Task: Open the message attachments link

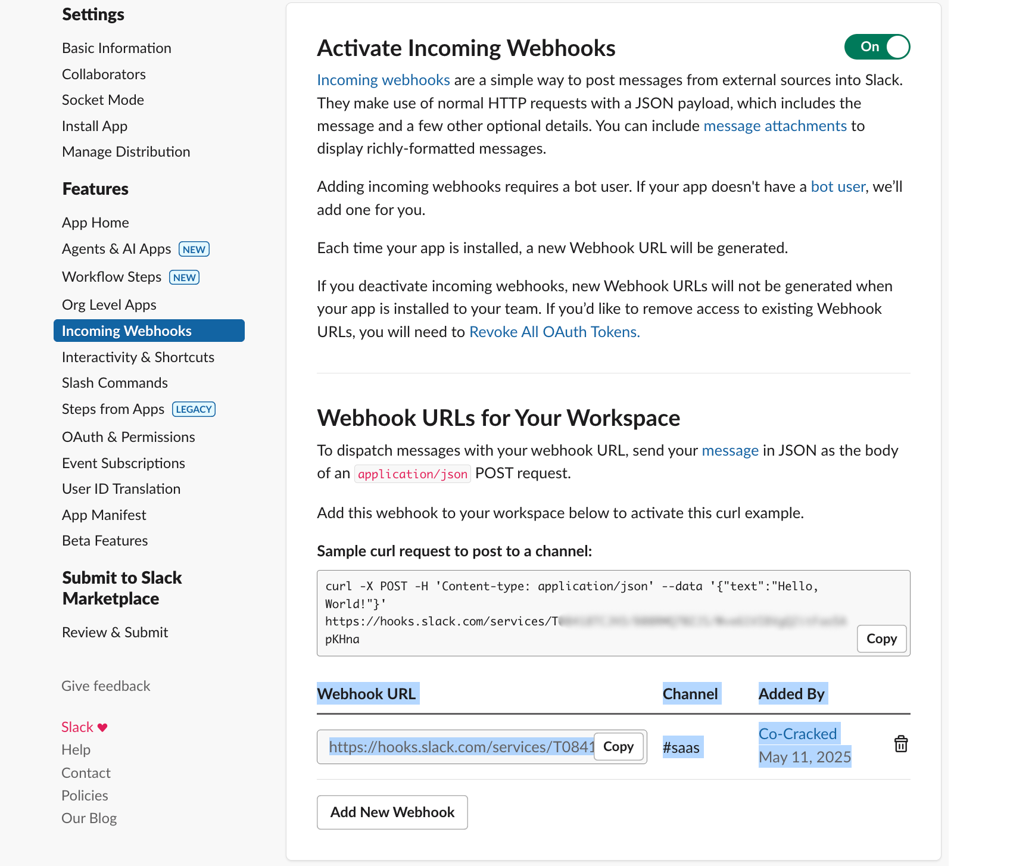Action: pyautogui.click(x=775, y=126)
